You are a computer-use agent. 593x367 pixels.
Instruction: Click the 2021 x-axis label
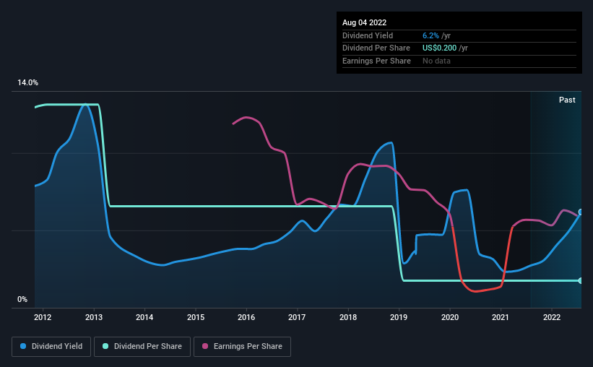tap(501, 317)
